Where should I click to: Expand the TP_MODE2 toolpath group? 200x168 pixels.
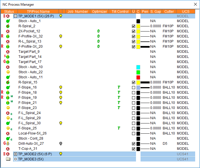[x=16, y=154]
